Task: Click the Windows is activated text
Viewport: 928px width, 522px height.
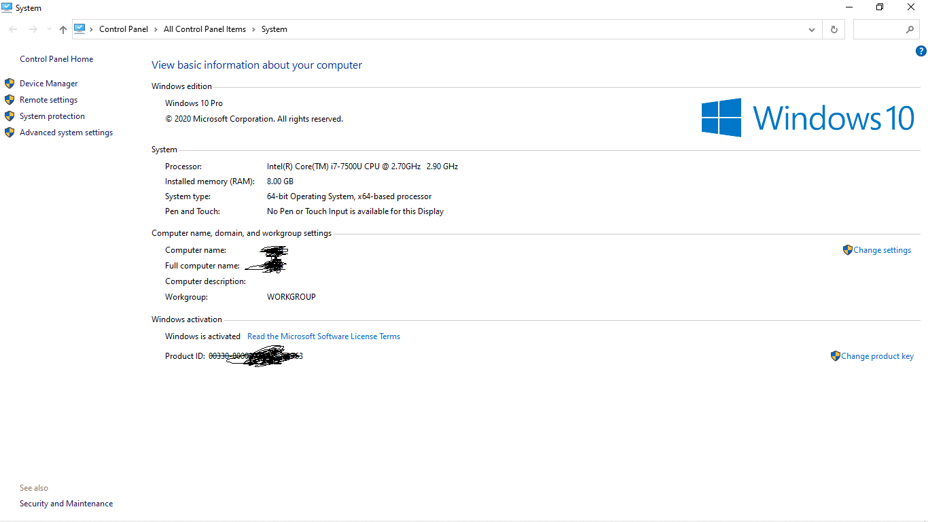Action: [202, 336]
